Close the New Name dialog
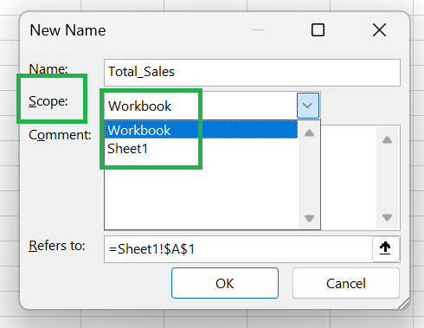Image resolution: width=424 pixels, height=328 pixels. tap(379, 30)
